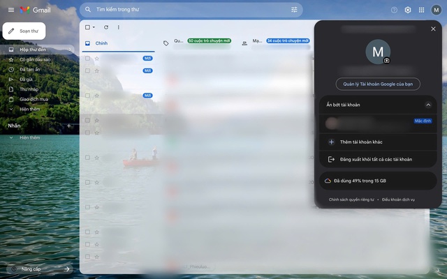Screen dimensions: 447x279
Task: Tick the fourth email's checkbox
Action: (87, 120)
